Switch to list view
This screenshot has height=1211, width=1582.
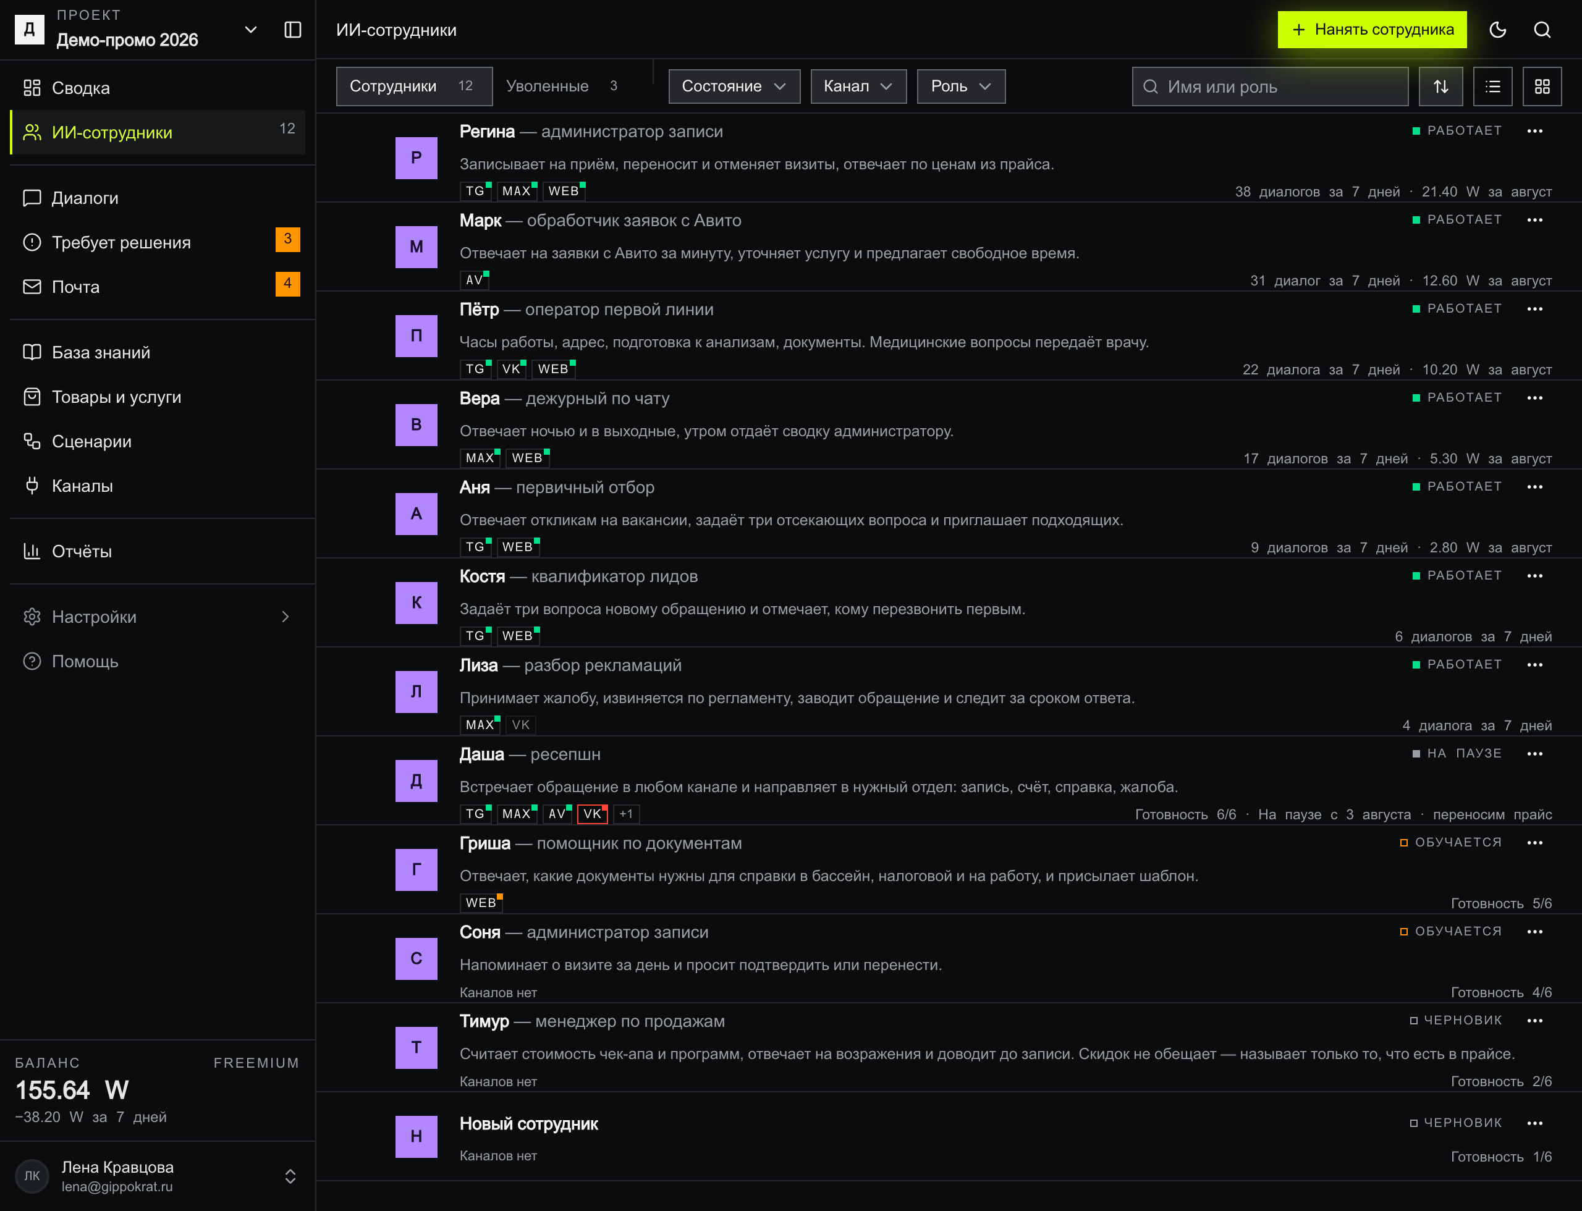coord(1492,86)
